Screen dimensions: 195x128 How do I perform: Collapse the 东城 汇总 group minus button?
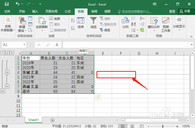(7, 72)
